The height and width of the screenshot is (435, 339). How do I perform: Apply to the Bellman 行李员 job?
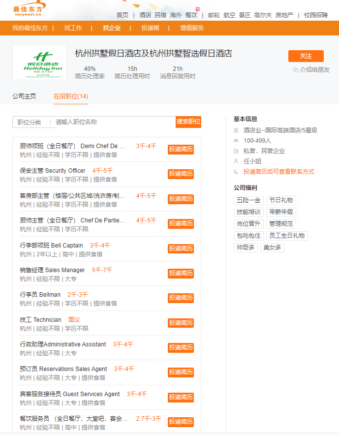181,298
